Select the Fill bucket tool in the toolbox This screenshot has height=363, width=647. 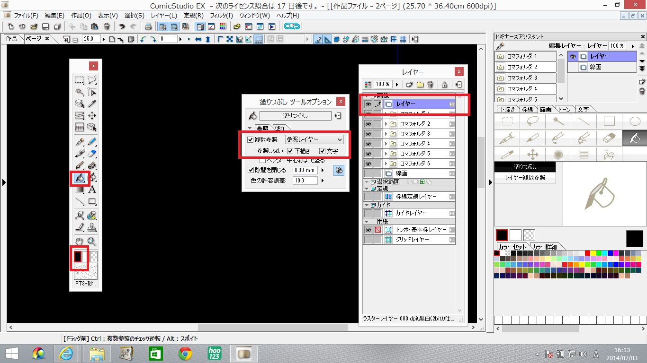79,178
